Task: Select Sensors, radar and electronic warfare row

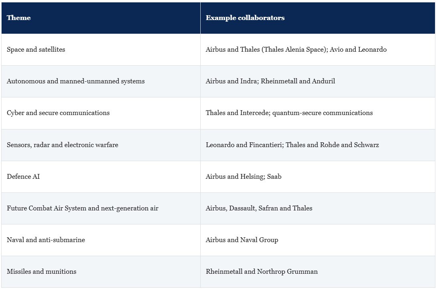Action: coord(218,145)
